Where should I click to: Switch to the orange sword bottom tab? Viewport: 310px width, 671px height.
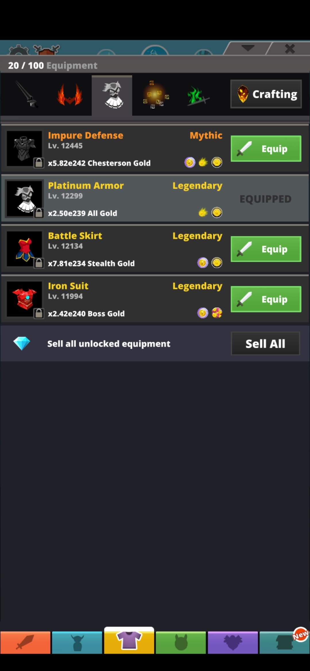25,642
